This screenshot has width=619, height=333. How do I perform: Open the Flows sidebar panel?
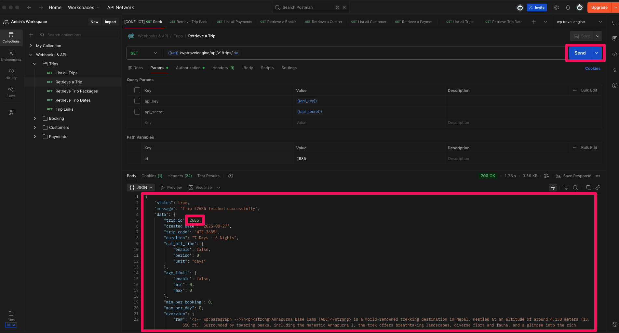[11, 92]
